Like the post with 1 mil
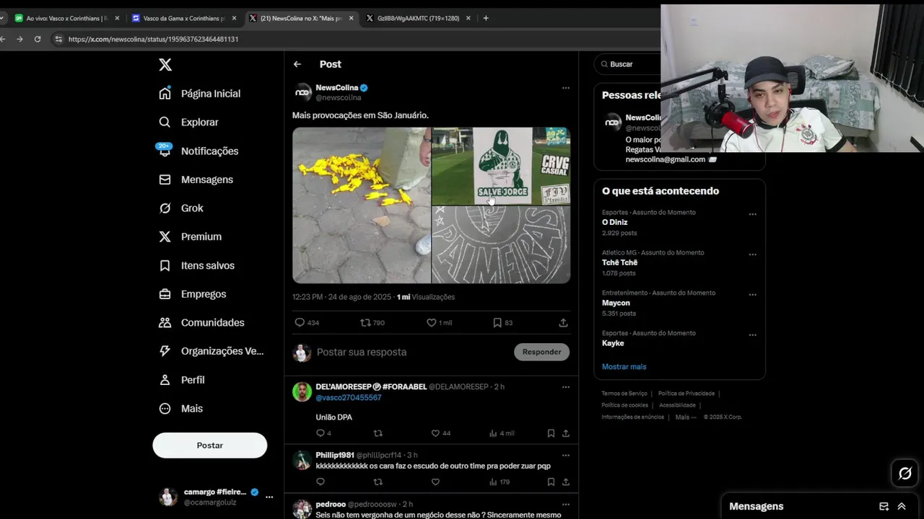Image resolution: width=924 pixels, height=519 pixels. pos(431,323)
